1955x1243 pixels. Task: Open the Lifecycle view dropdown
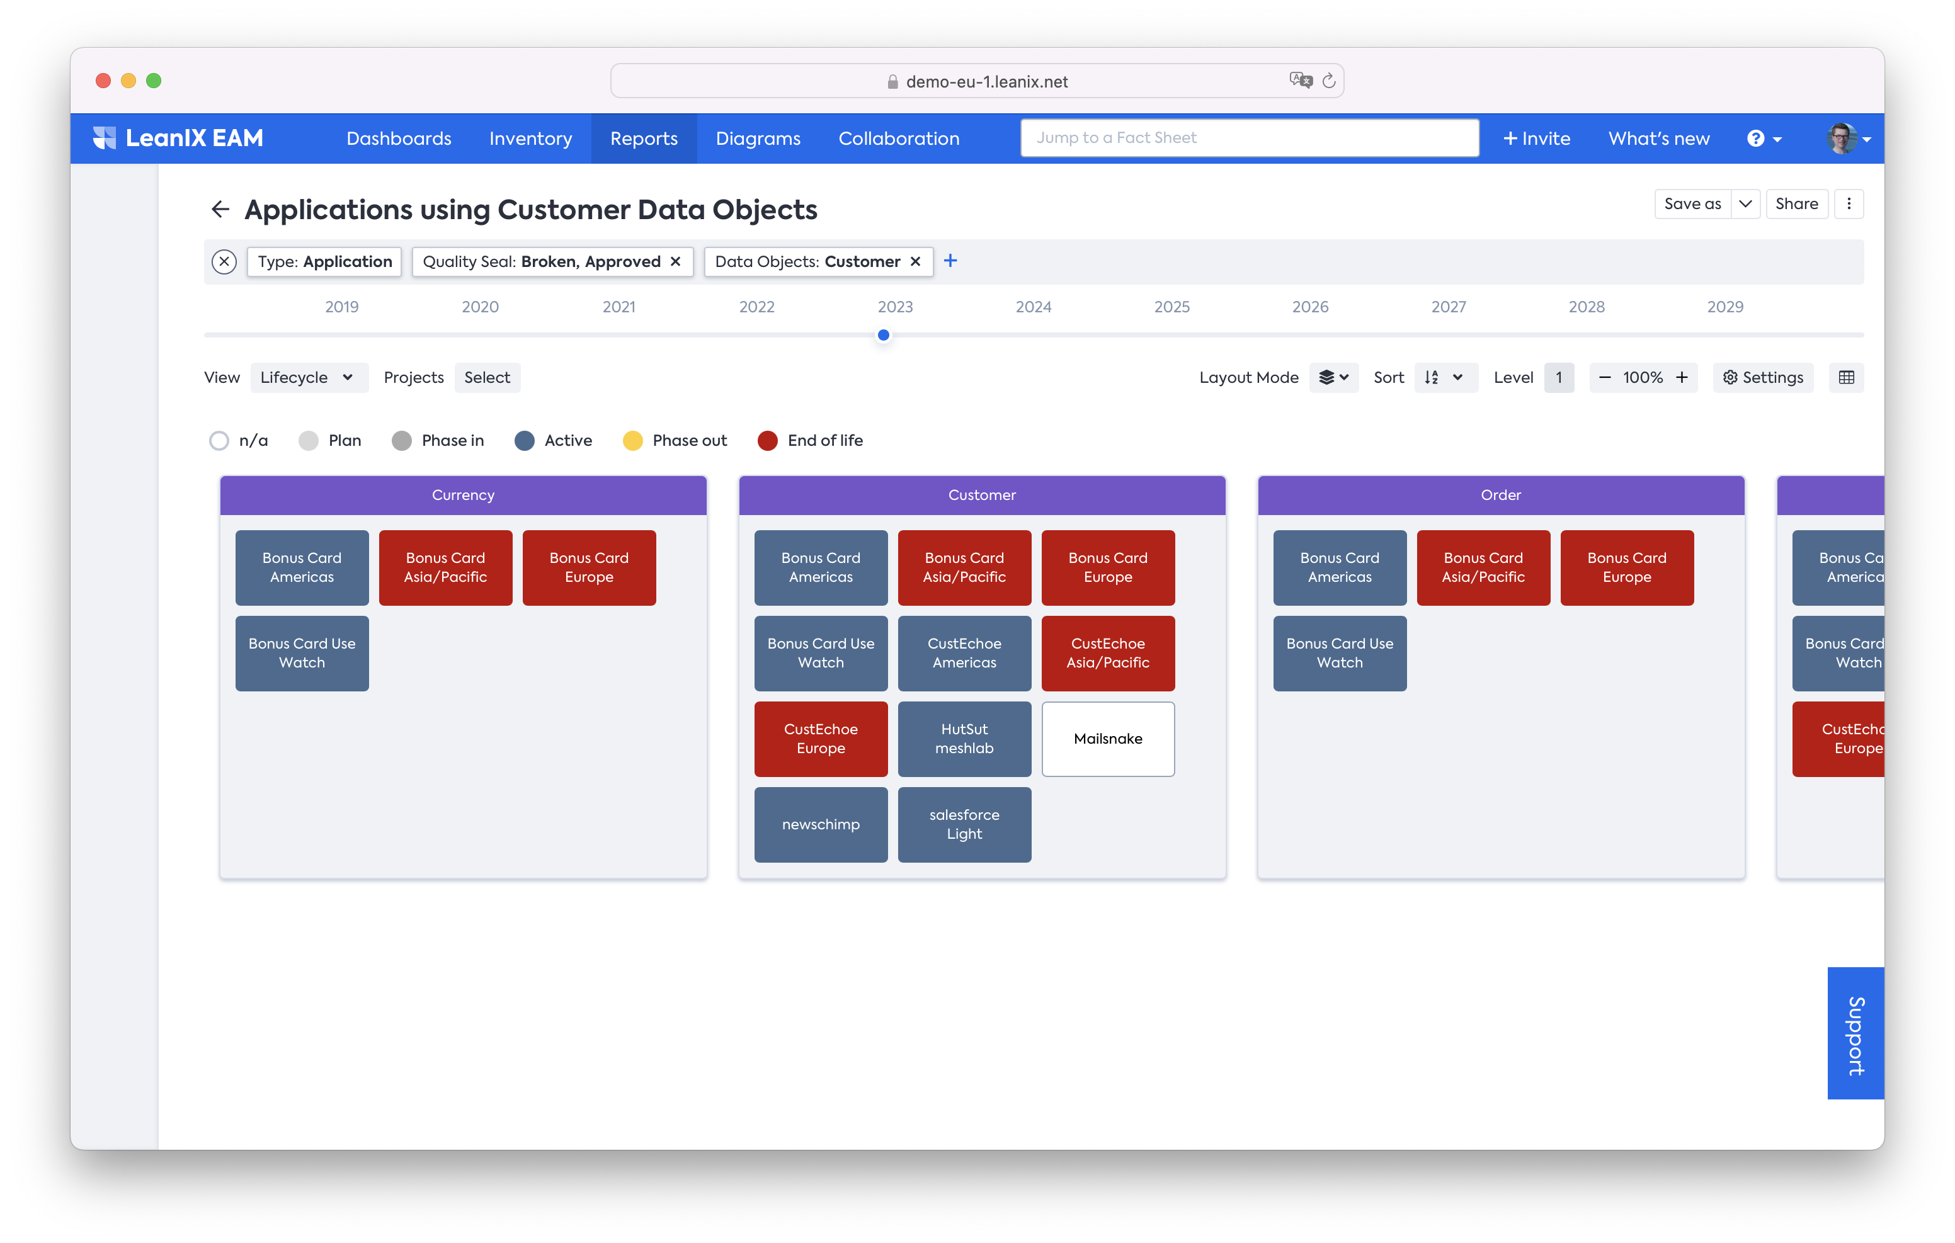coord(308,378)
